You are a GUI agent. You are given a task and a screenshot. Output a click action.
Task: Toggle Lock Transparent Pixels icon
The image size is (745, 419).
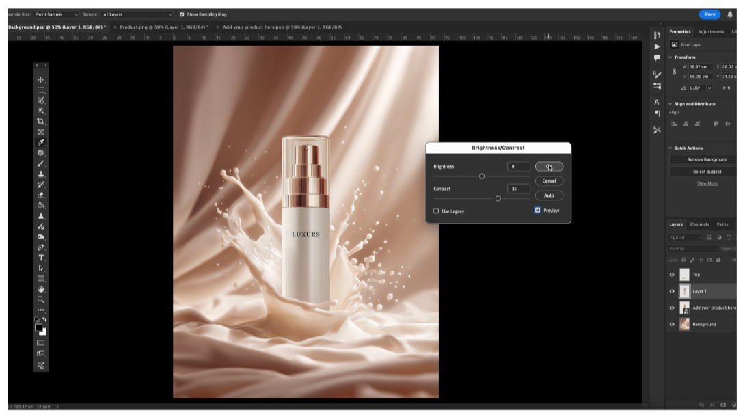coord(683,260)
